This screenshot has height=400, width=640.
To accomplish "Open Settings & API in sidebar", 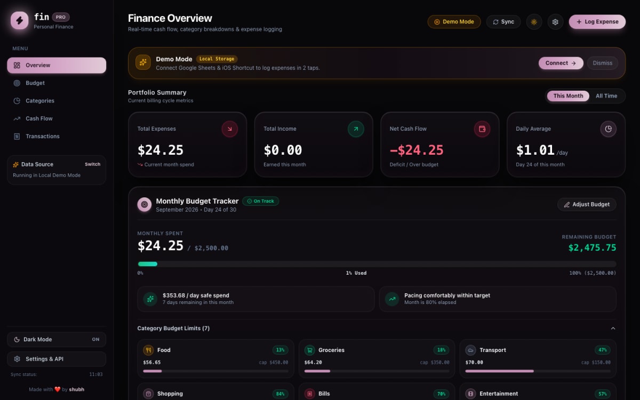I will point(57,359).
